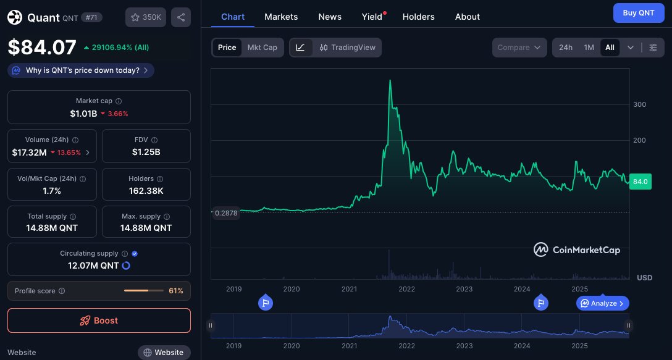Image resolution: width=672 pixels, height=360 pixels.
Task: Click the $1.25B FDV value
Action: pyautogui.click(x=146, y=152)
